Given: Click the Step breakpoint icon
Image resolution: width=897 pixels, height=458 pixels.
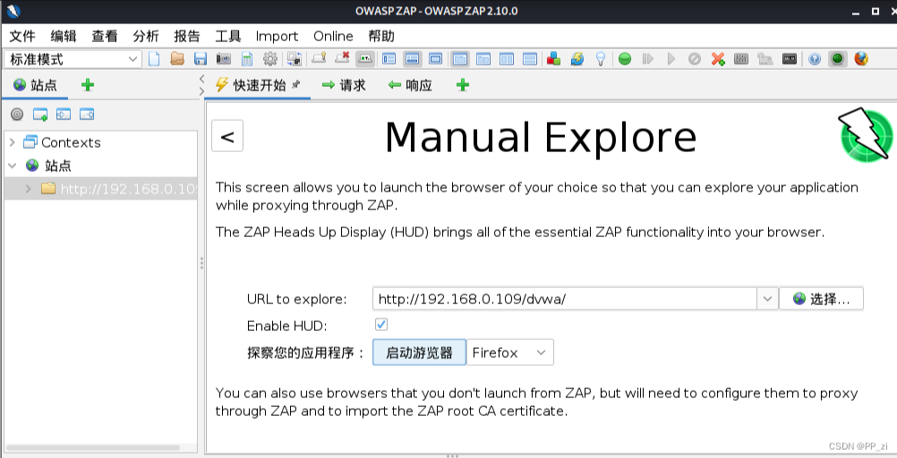Looking at the screenshot, I should [x=648, y=59].
